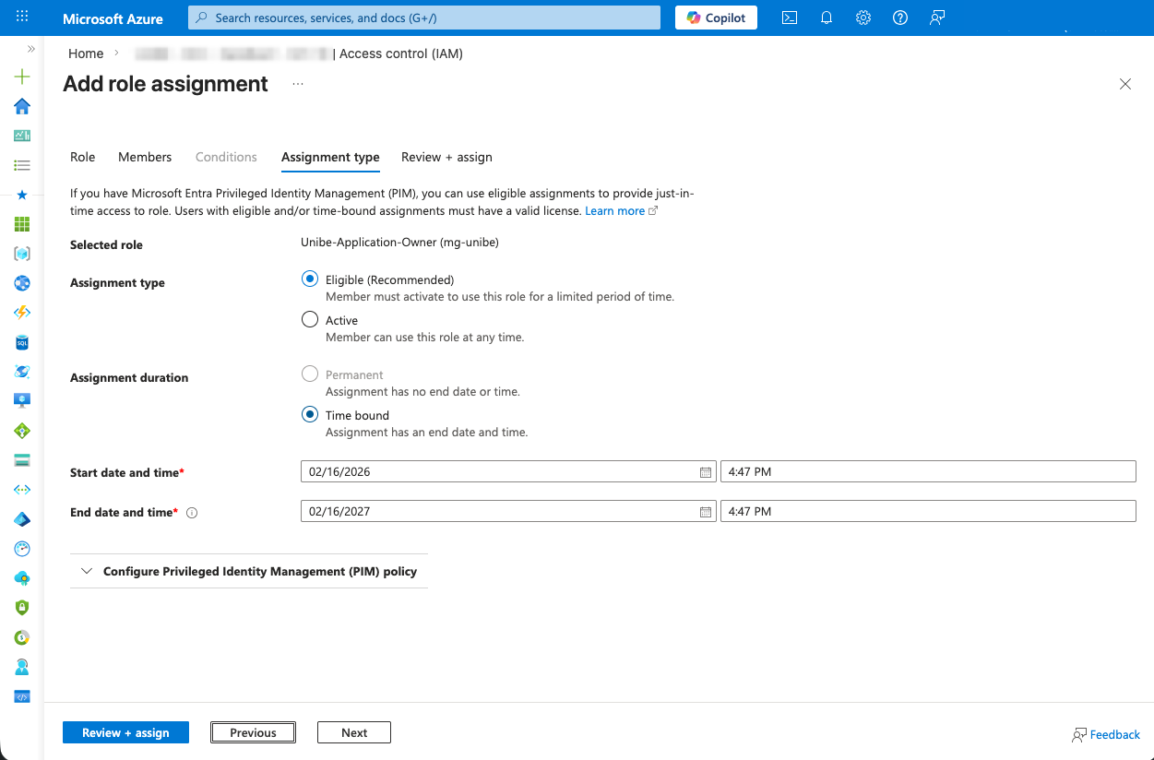
Task: Expand the left sidebar menu
Action: point(30,49)
